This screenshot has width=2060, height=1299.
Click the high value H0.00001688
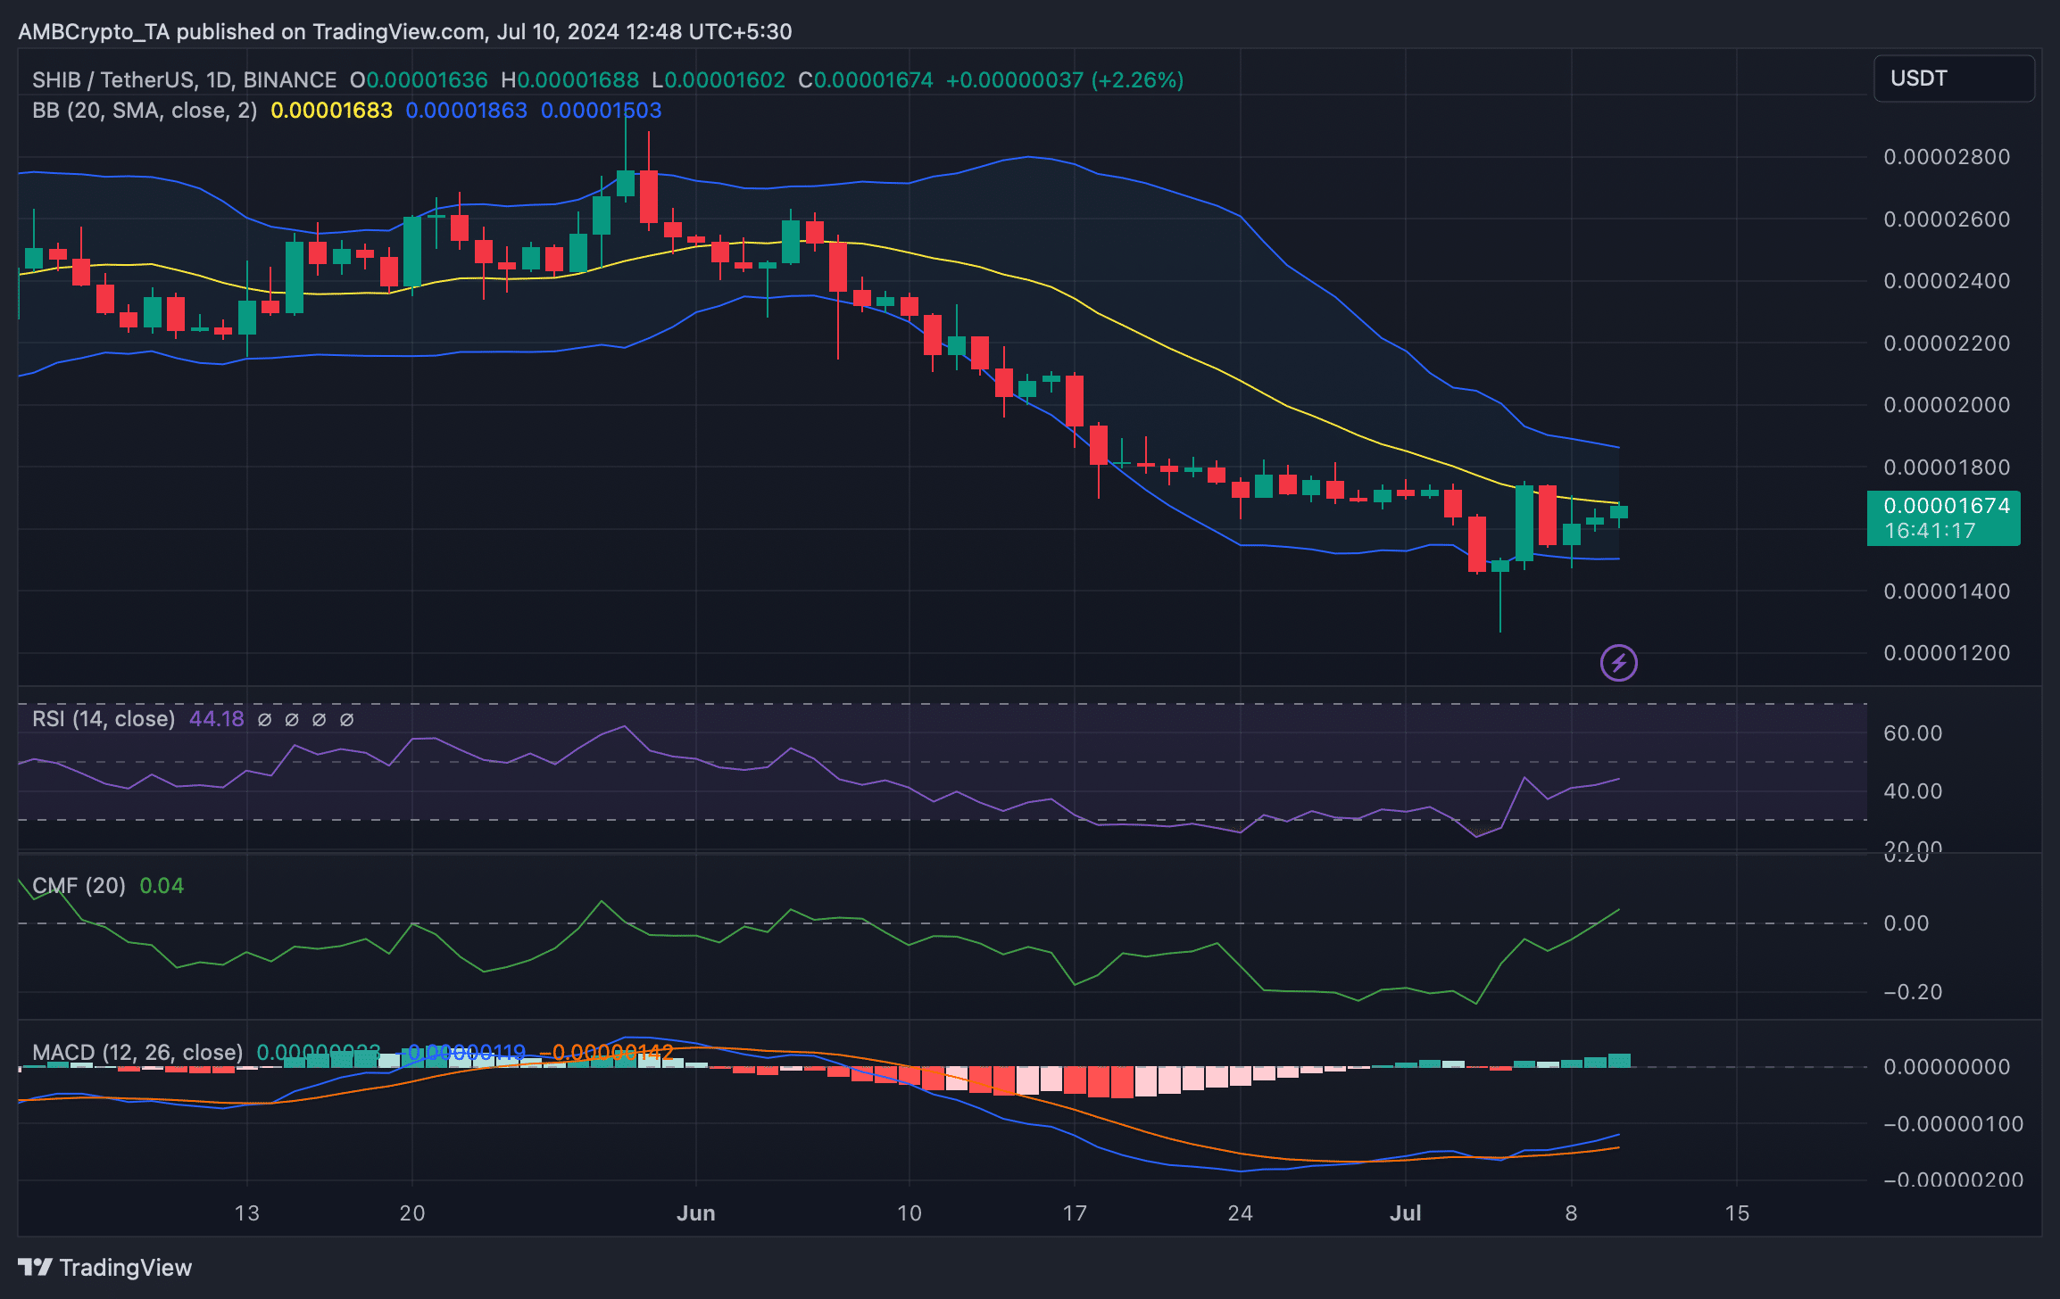[569, 80]
